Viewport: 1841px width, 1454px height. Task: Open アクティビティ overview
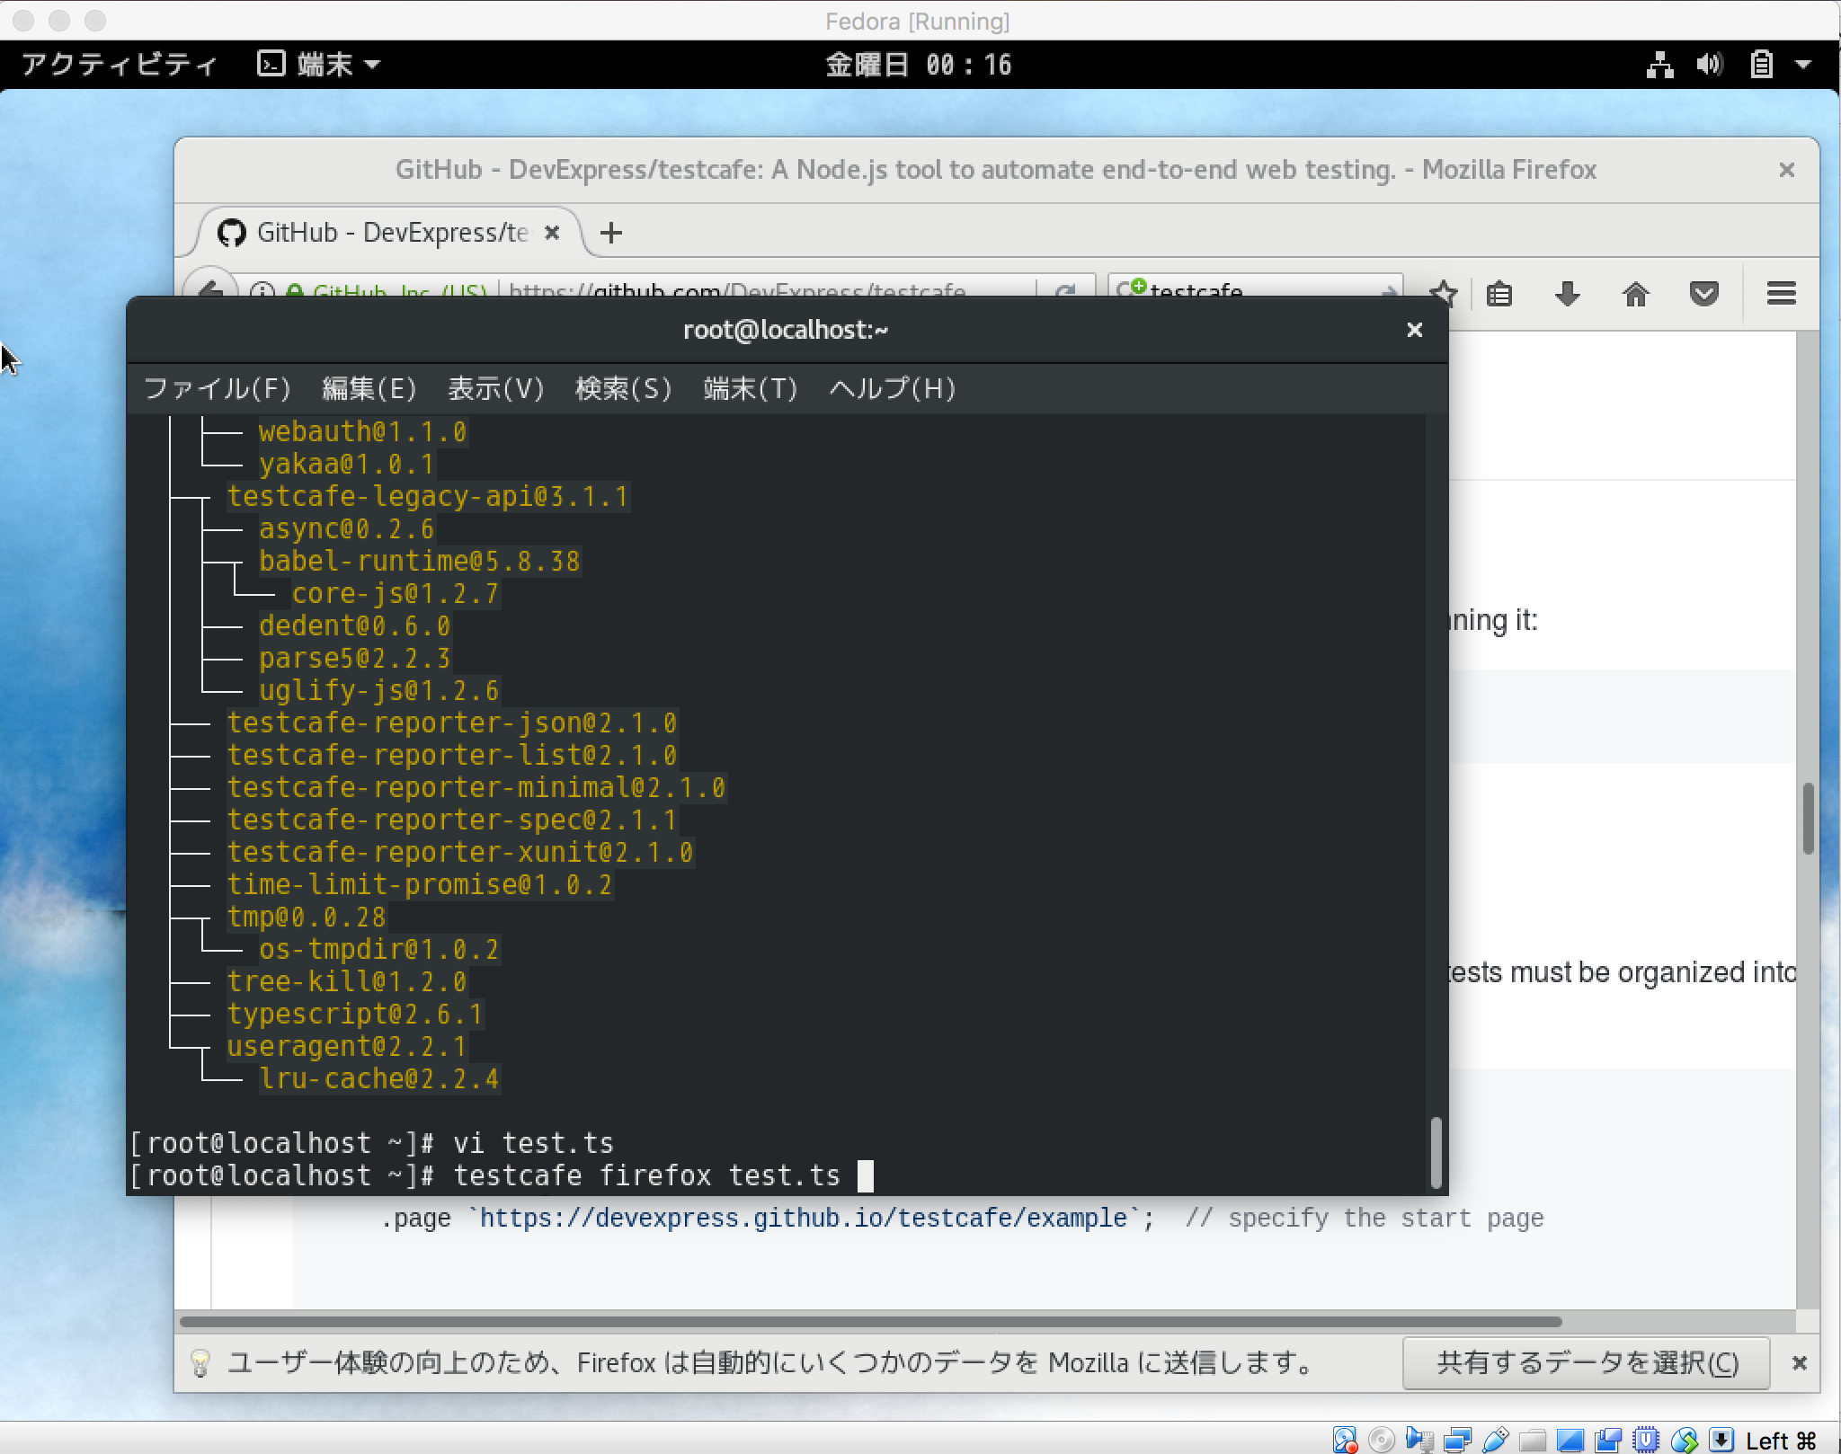pos(119,65)
